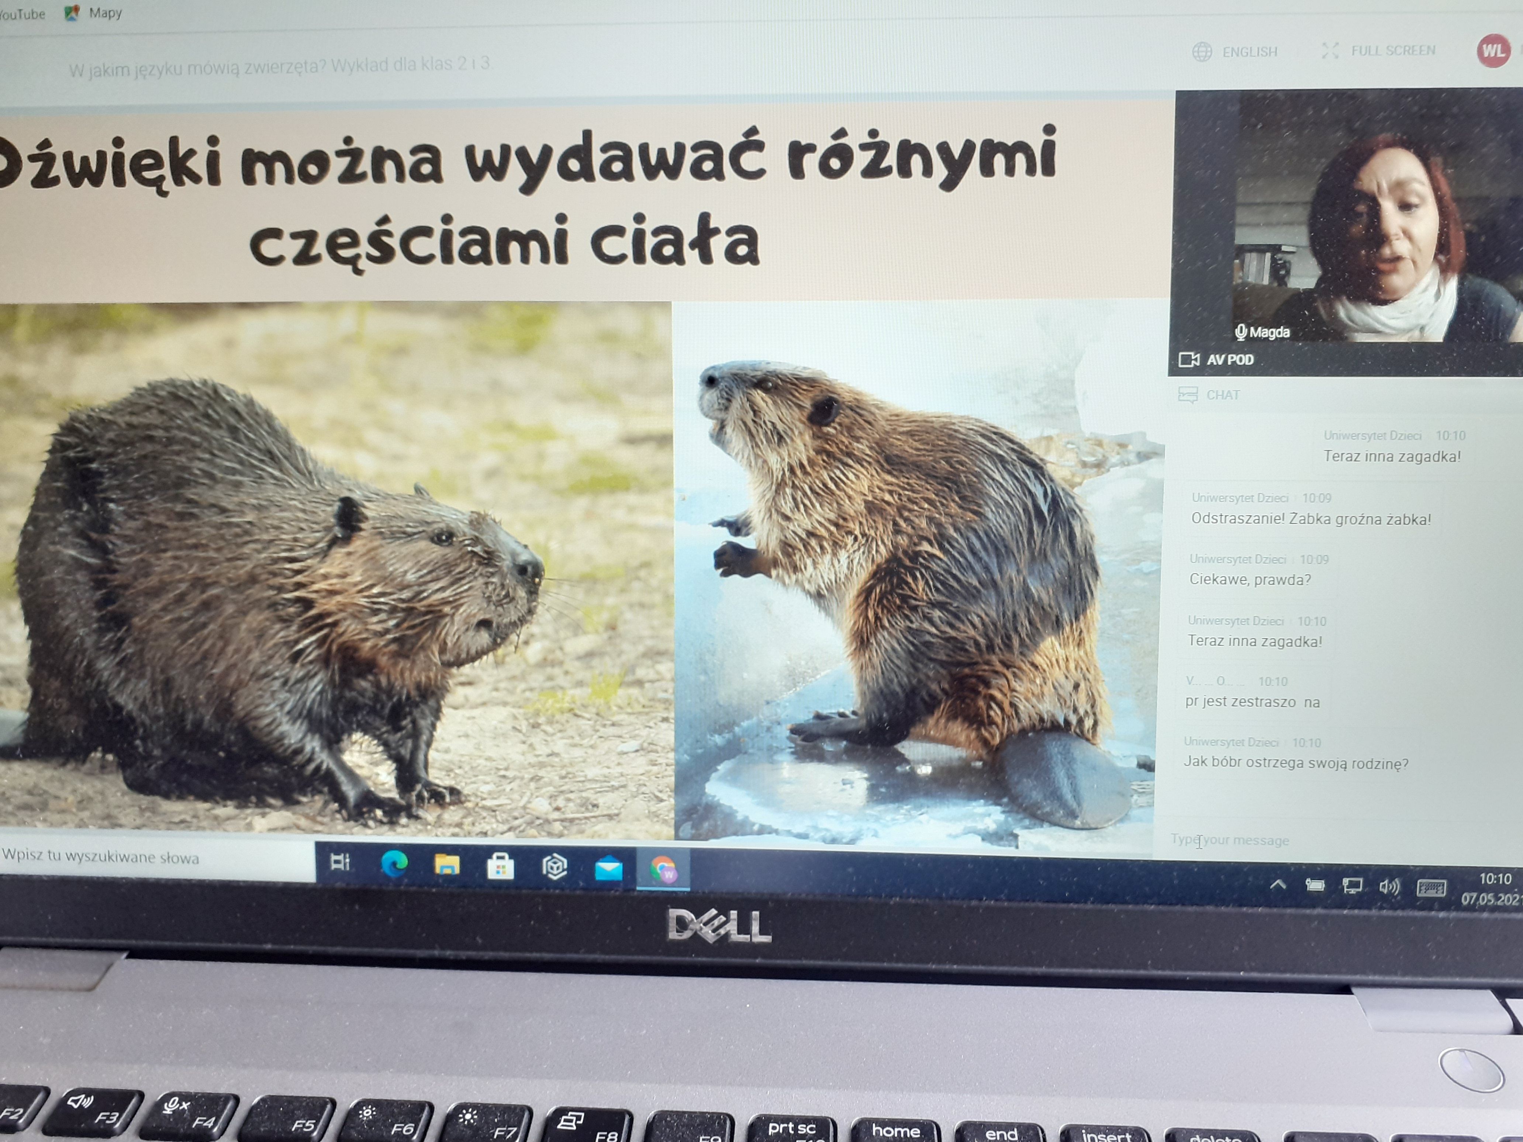The width and height of the screenshot is (1523, 1142).
Task: Open the WL user avatar menu
Action: click(1493, 50)
